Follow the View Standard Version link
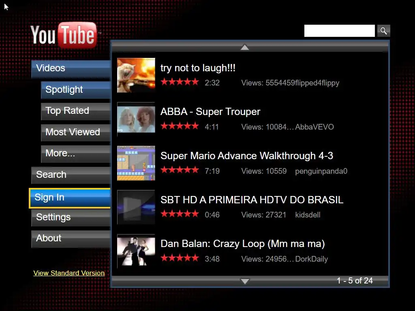415x311 pixels. (69, 273)
